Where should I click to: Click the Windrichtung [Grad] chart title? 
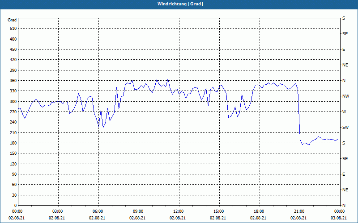click(180, 4)
